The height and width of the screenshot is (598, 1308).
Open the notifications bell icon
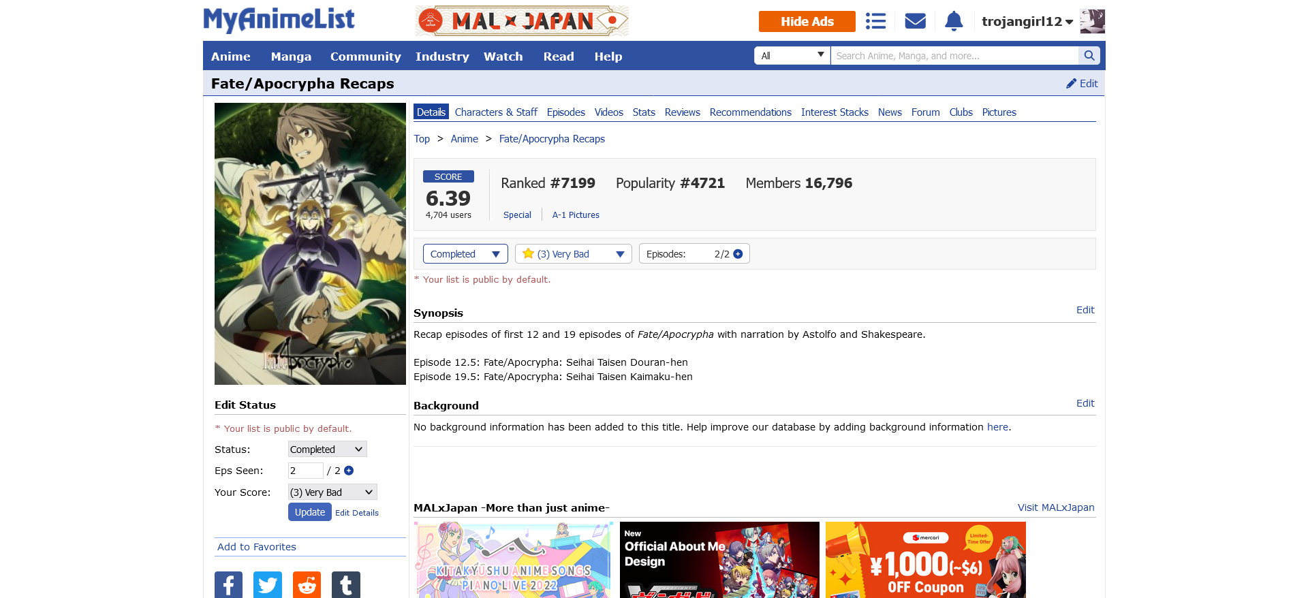[954, 21]
